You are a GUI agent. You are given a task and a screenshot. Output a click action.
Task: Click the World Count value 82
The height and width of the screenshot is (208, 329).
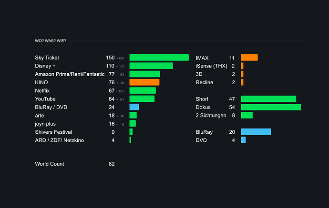coord(112,164)
